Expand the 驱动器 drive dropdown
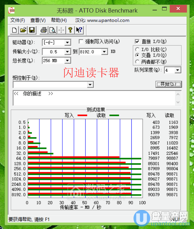This screenshot has height=229, width=194. (x=68, y=42)
